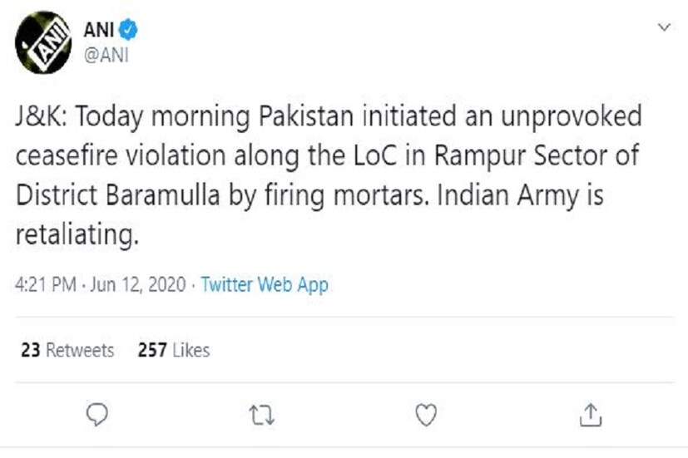Expand the tweet options chevron

tap(664, 28)
